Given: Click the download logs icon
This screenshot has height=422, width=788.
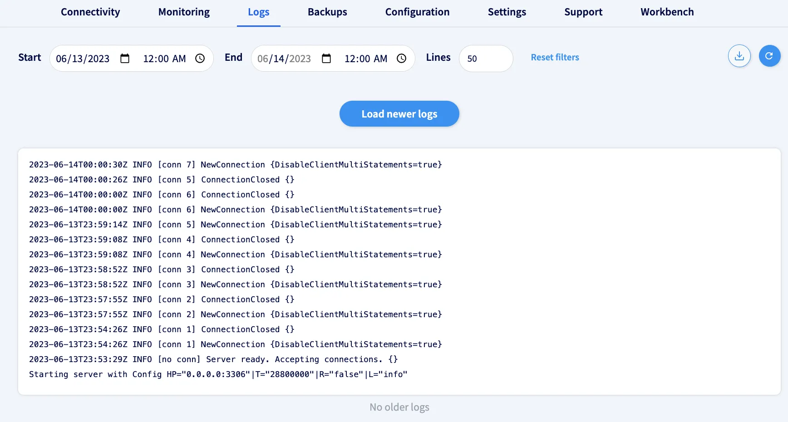Looking at the screenshot, I should point(739,56).
